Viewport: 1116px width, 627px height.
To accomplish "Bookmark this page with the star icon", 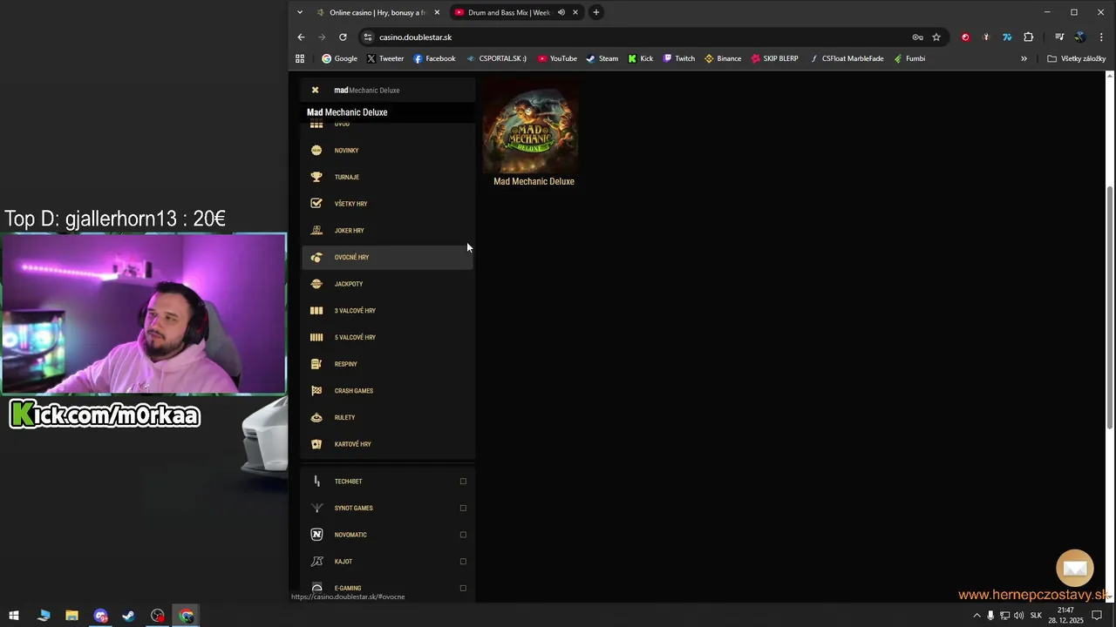I will point(936,37).
